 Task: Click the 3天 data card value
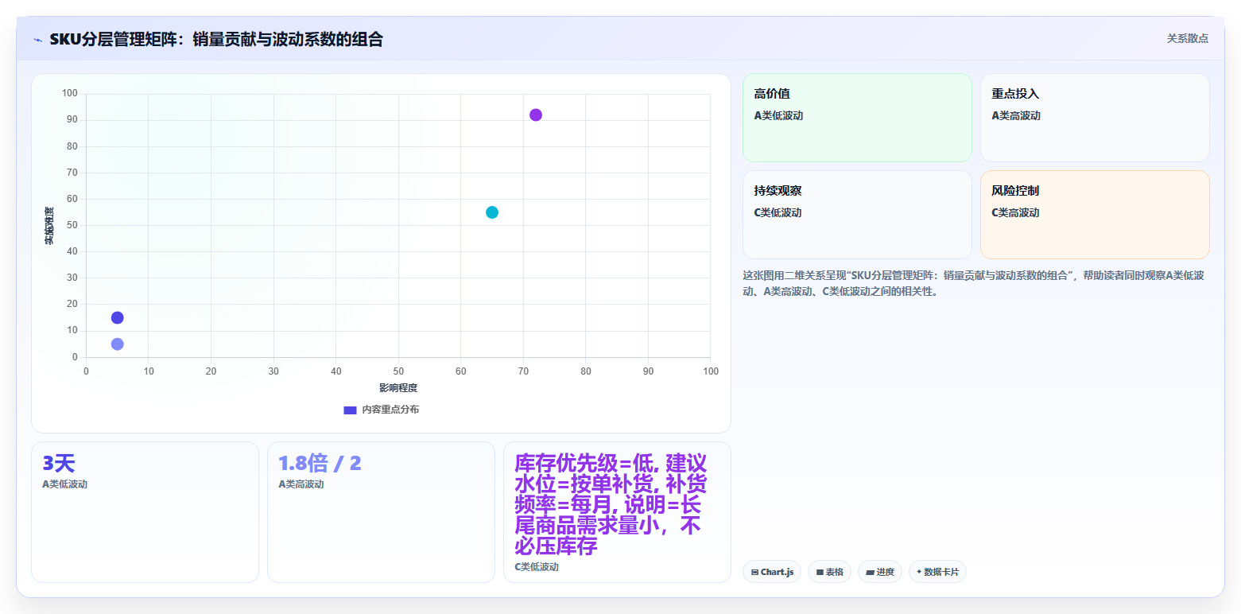coord(58,463)
